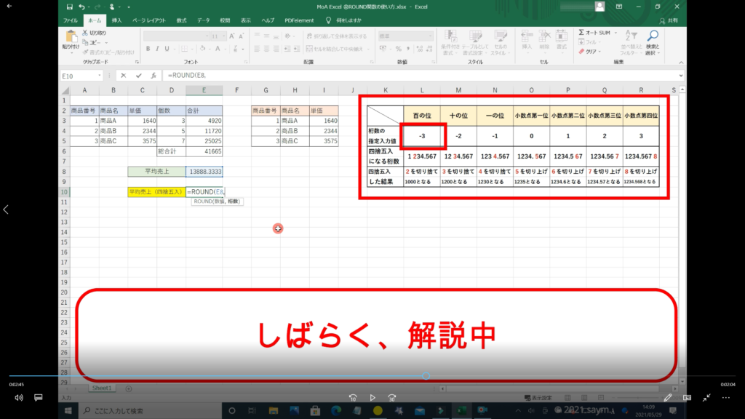Click the Save icon in quick access toolbar
This screenshot has width=745, height=419.
(70, 7)
